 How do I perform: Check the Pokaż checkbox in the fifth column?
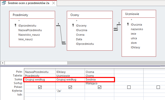pos(158,87)
